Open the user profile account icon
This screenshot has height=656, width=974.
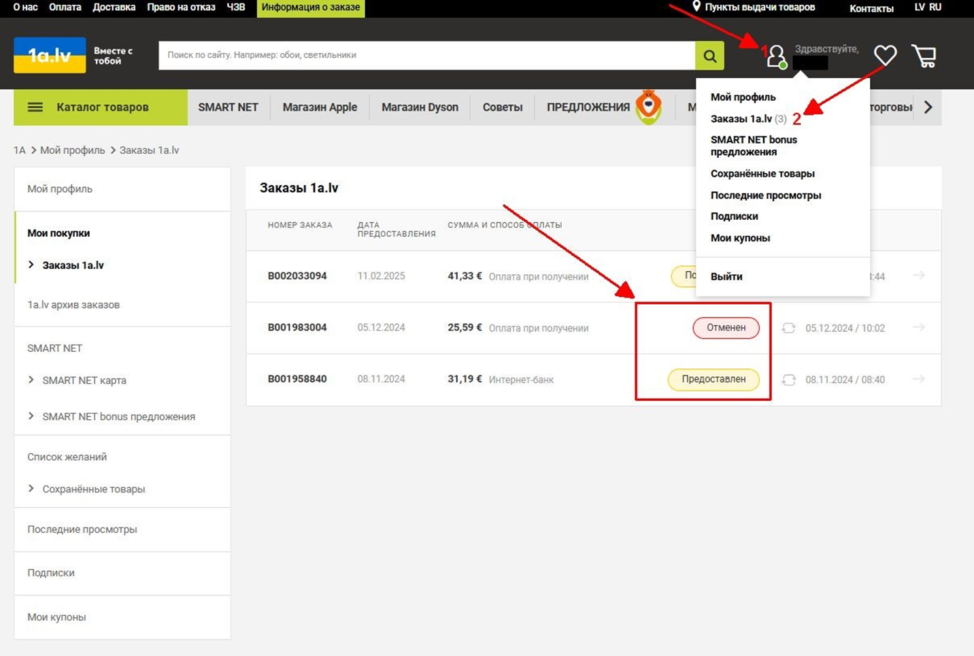pyautogui.click(x=776, y=56)
